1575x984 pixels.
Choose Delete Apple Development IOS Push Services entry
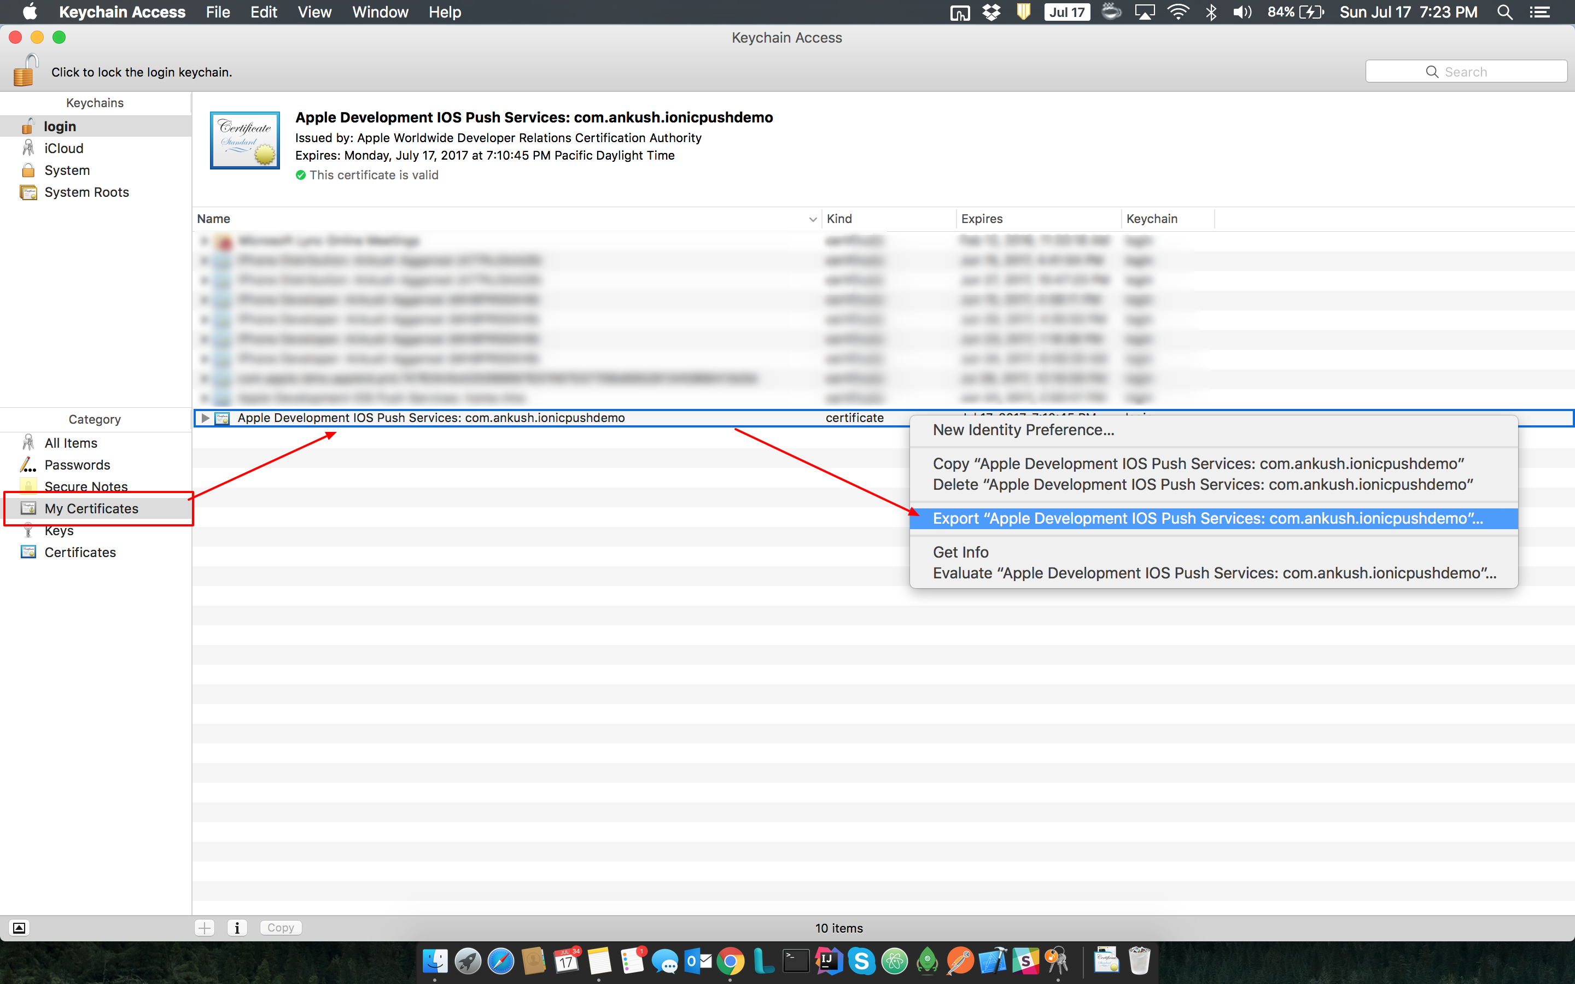[x=1214, y=485]
